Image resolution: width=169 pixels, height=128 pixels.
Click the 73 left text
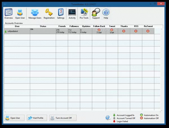point(99,32)
